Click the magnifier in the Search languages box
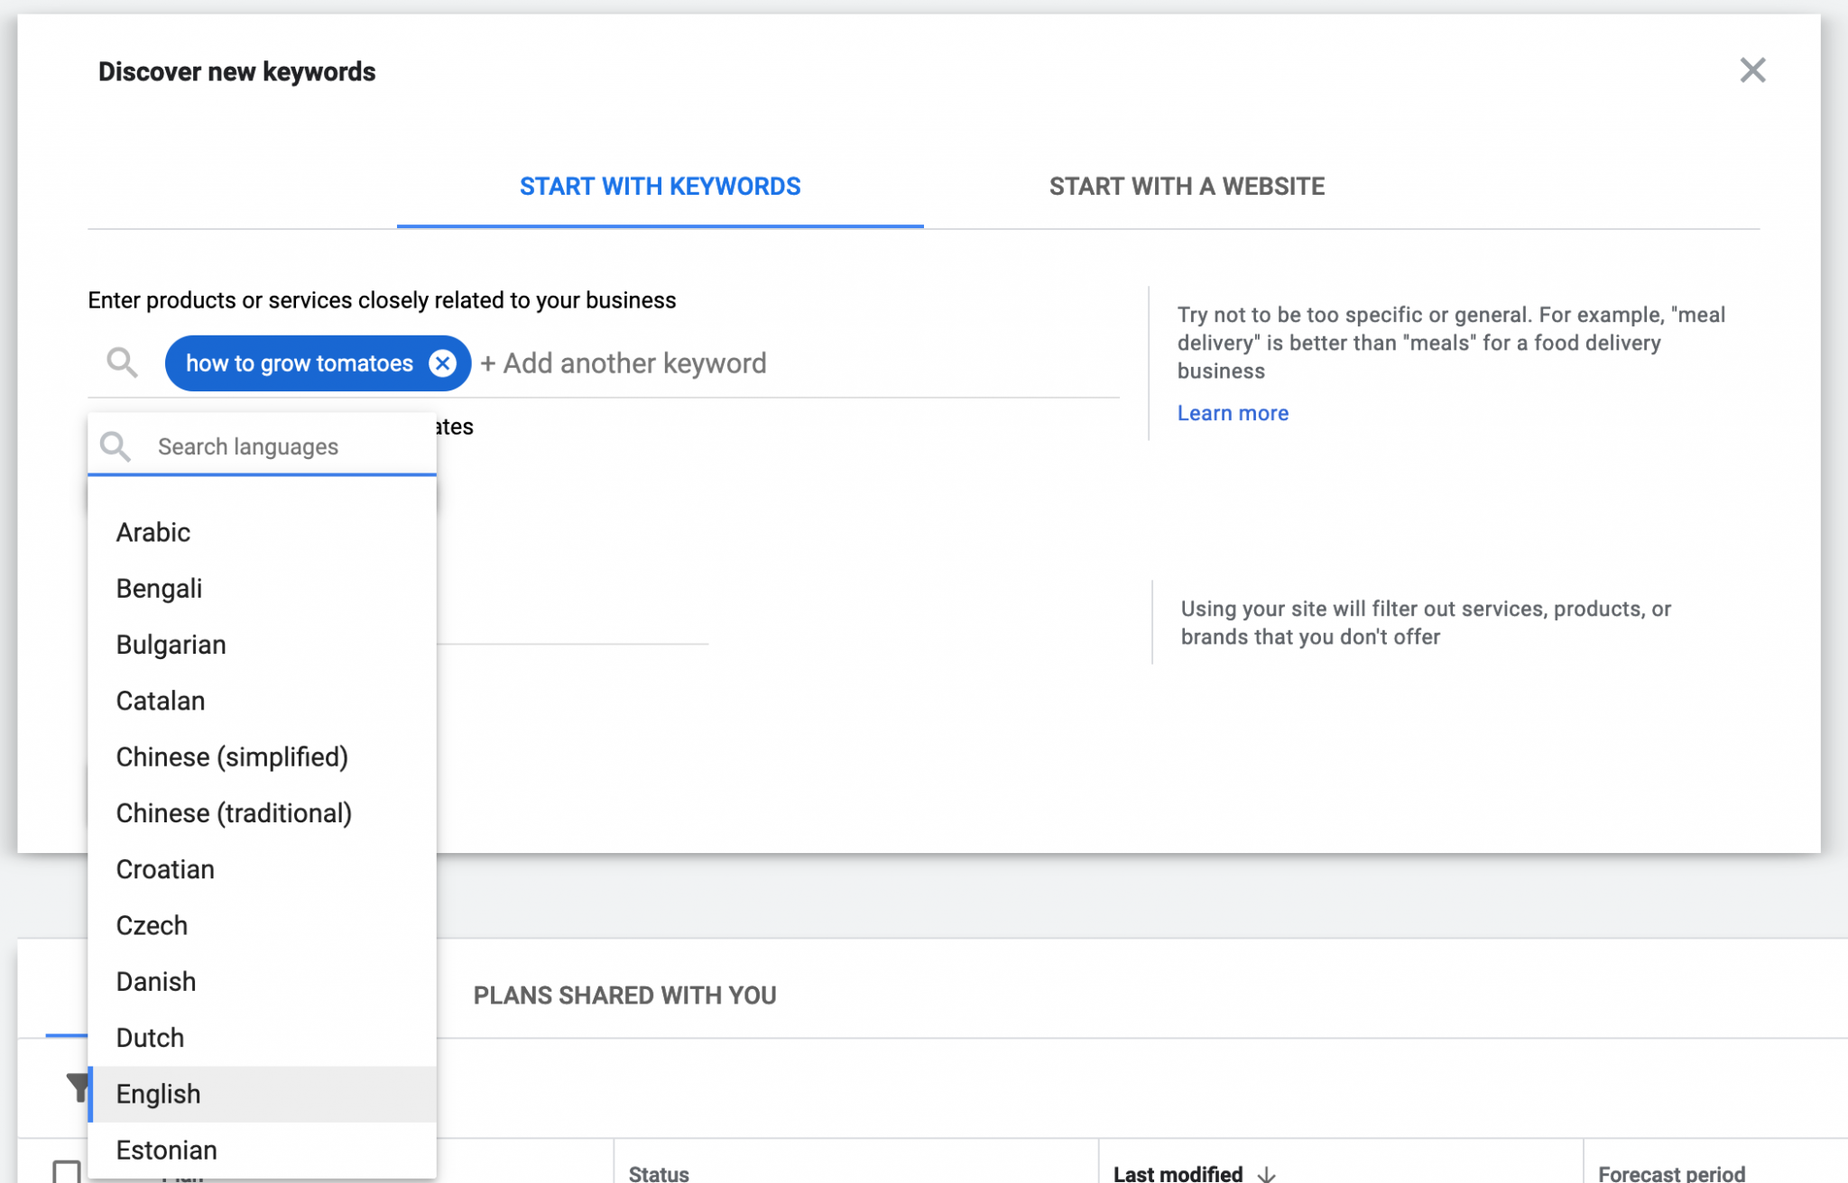 pos(115,446)
